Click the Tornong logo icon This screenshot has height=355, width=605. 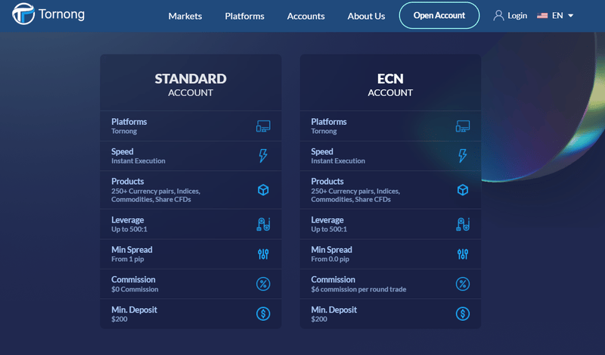(x=23, y=14)
